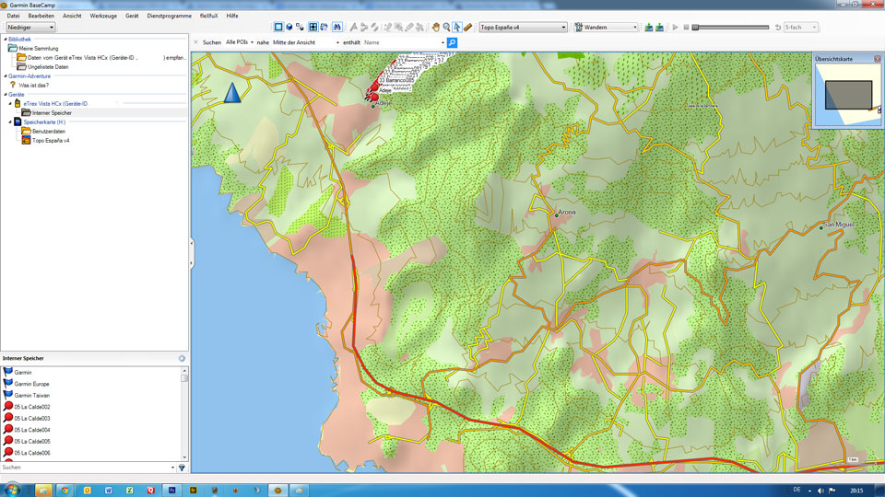885x497 pixels.
Task: Click Was ist das? link
Action: tap(34, 85)
